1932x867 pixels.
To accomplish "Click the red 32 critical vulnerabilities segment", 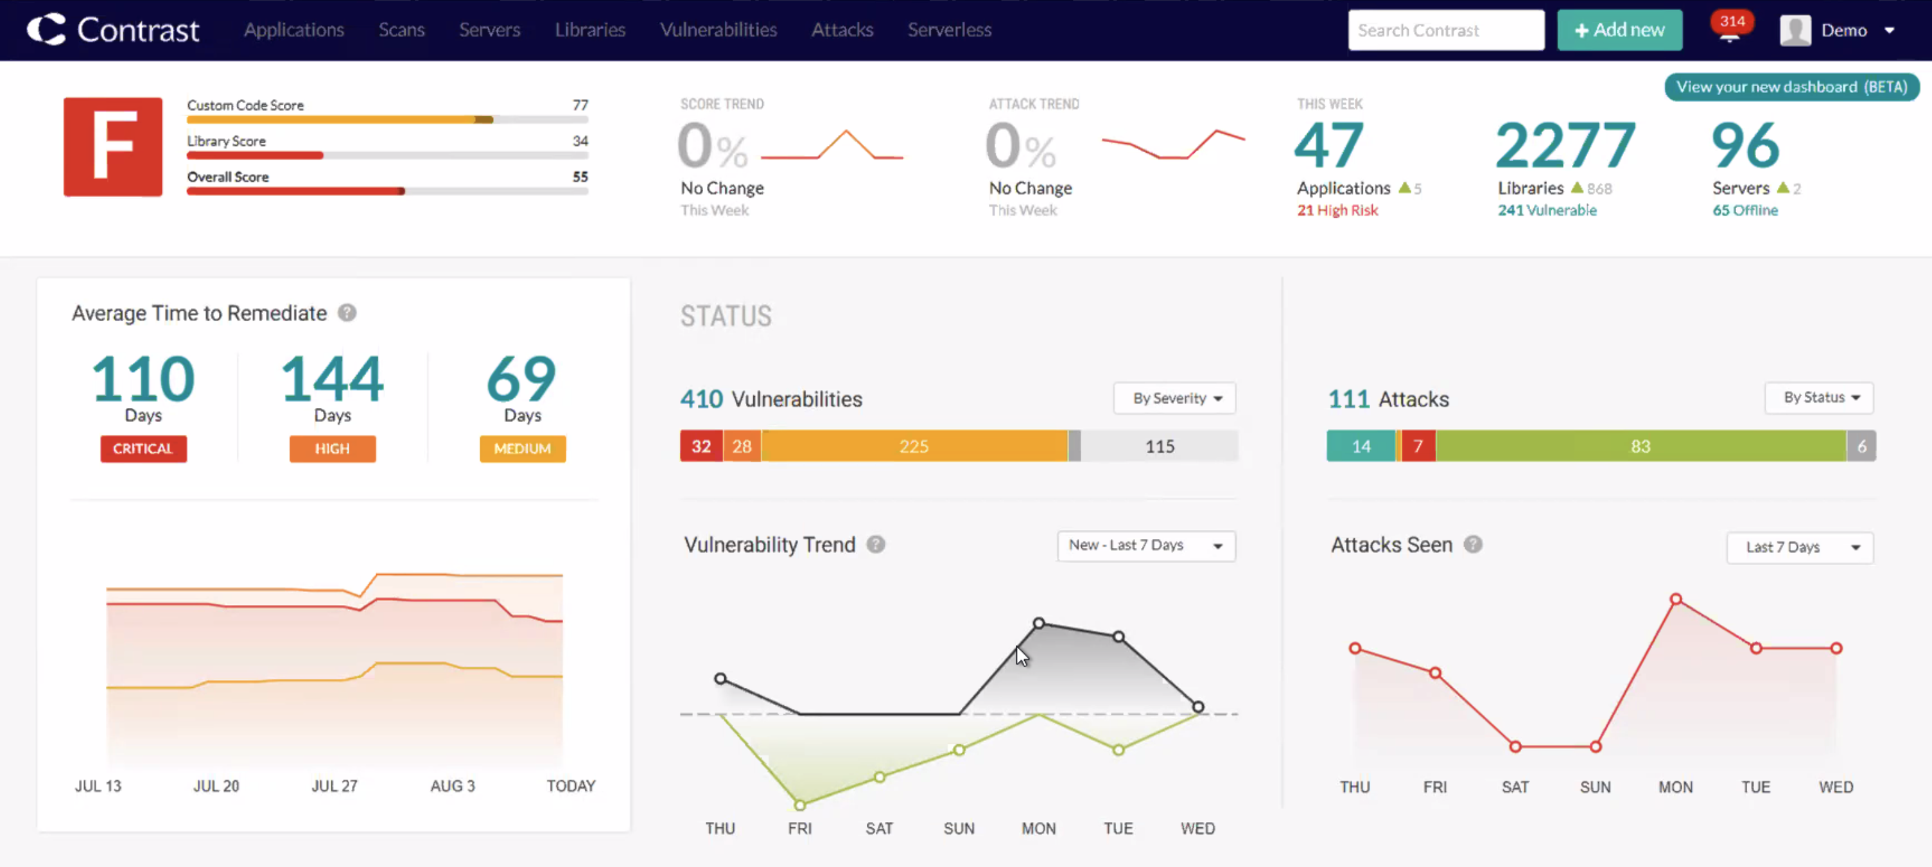I will (701, 446).
